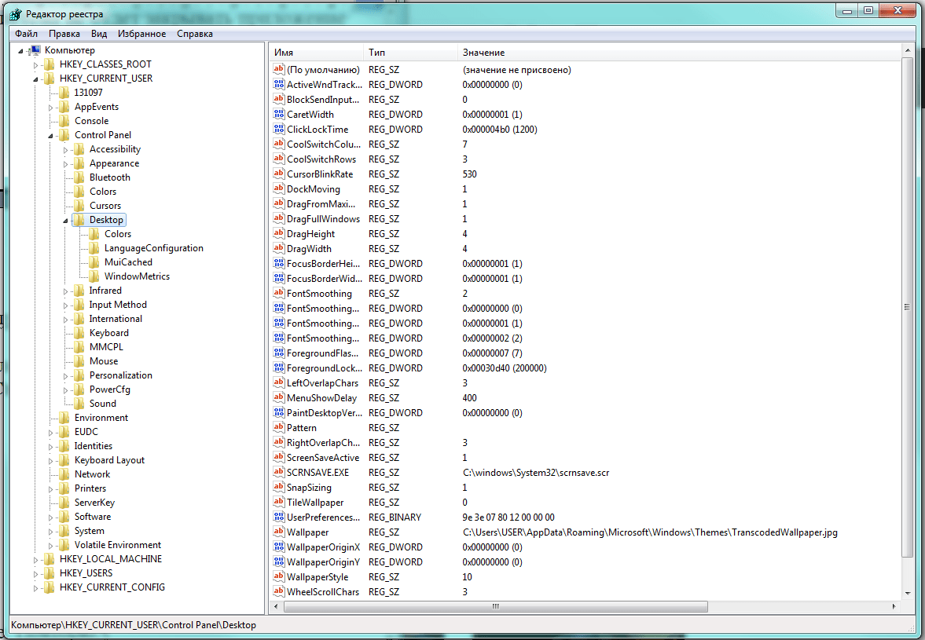This screenshot has width=925, height=640.
Task: Select the Personalization key in the tree
Action: click(120, 375)
